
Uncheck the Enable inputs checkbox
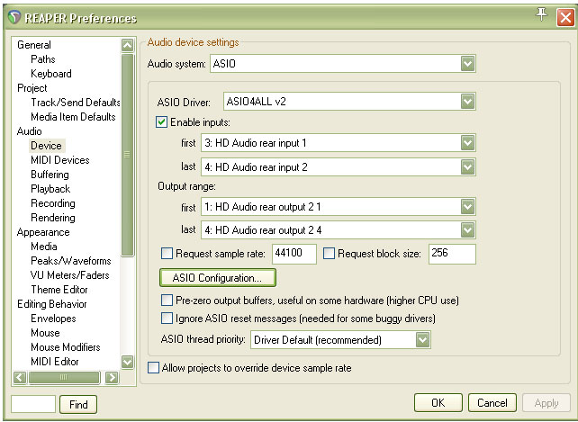pos(161,122)
